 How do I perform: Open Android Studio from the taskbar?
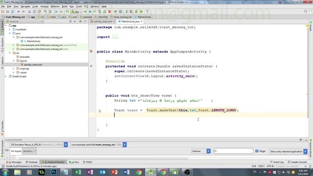pos(151,172)
